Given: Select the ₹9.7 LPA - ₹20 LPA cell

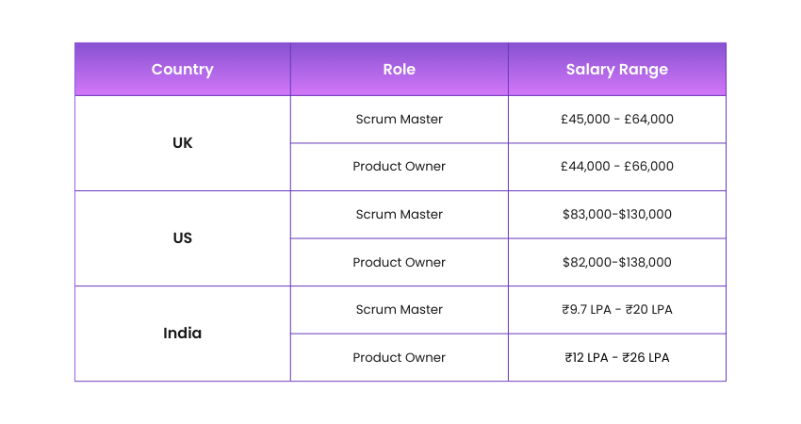Looking at the screenshot, I should tap(616, 310).
